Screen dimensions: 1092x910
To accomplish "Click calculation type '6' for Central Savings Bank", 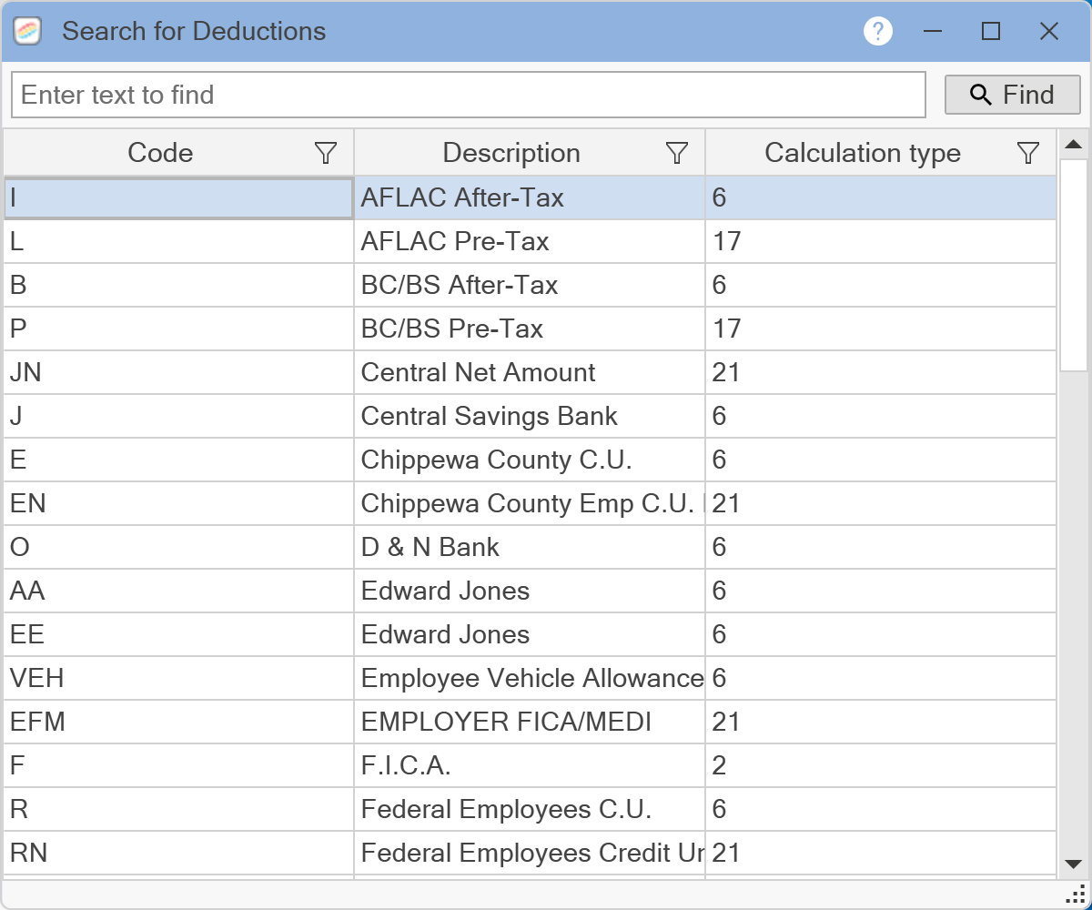I will pos(881,416).
